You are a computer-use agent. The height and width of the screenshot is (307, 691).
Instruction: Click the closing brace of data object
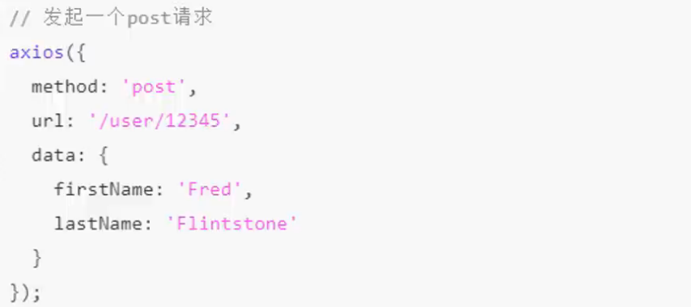click(37, 259)
